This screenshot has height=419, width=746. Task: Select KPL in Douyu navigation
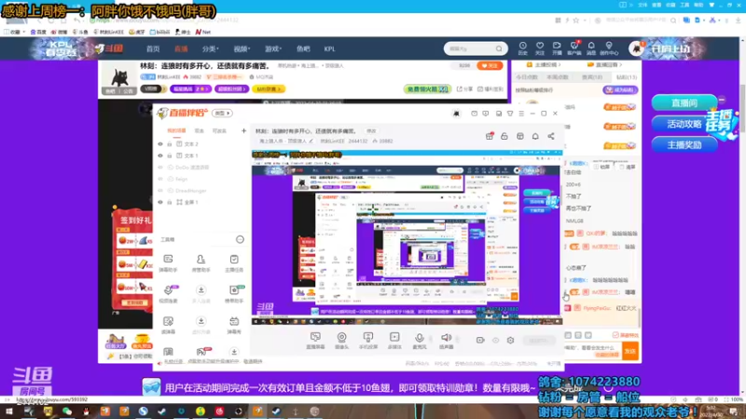coord(329,49)
